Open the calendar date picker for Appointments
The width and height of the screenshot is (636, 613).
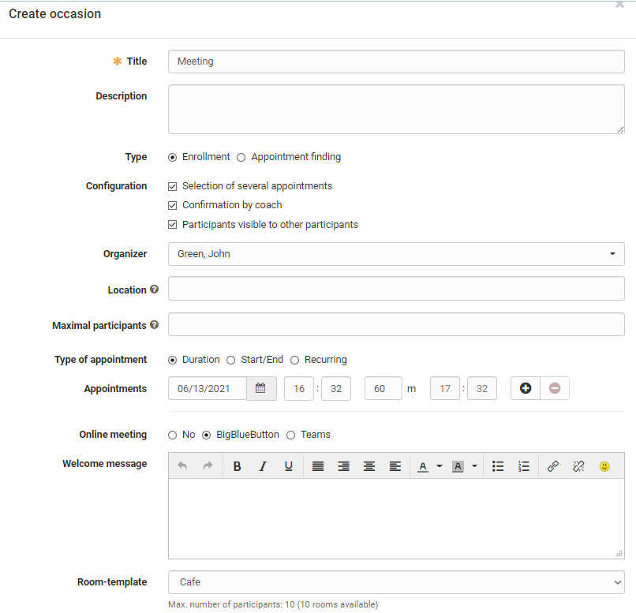coord(261,388)
